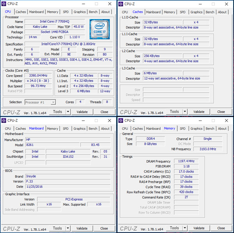The image size is (234, 233).
Task: Click the Specification field Intel Core i7-7700HQ CPU @ 2.80GHz
Action: point(69,44)
